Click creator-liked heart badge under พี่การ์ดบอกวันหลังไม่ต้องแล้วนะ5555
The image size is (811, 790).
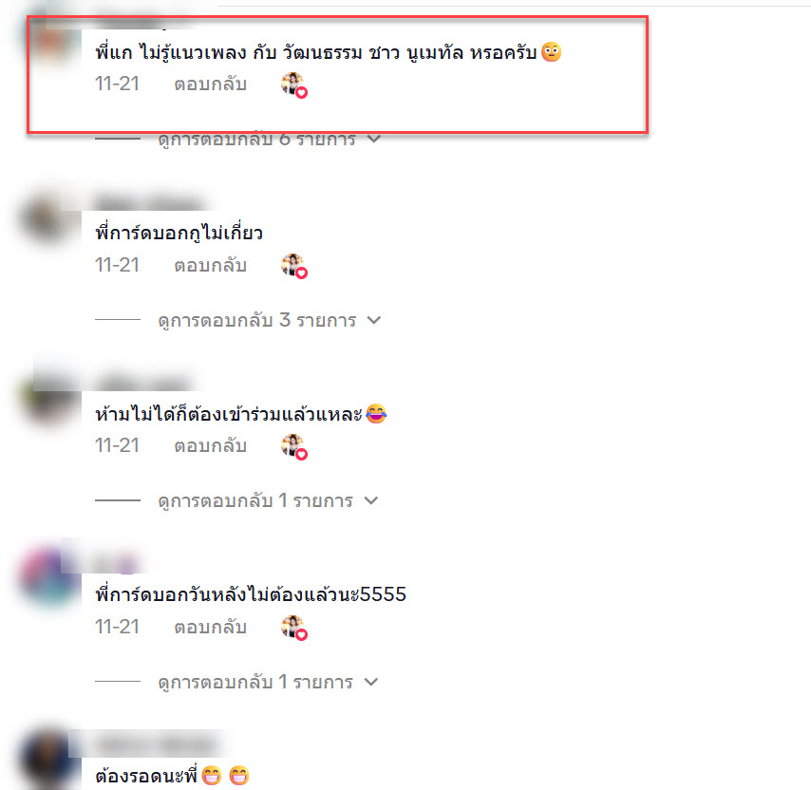click(294, 629)
